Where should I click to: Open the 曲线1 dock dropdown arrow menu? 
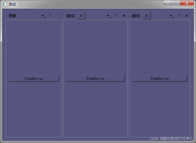tap(172, 16)
